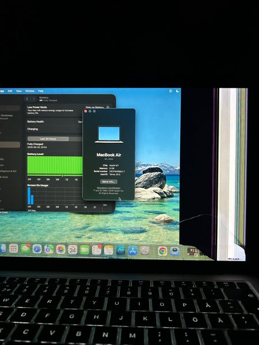The image size is (259, 345).
Task: Open the green app between Calendar and Reminders
Action: pyautogui.click(x=85, y=250)
